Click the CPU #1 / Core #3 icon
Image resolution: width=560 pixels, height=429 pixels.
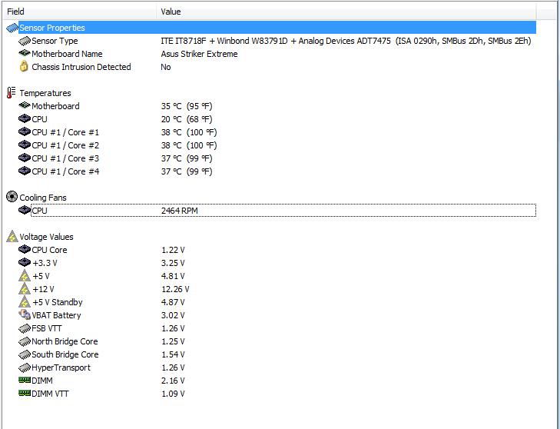click(25, 158)
